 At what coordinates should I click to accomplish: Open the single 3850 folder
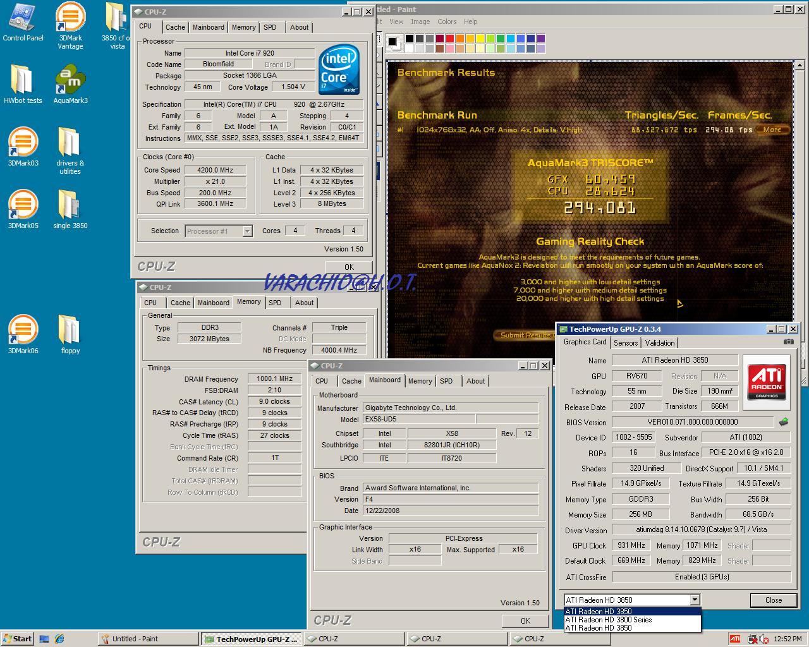click(x=70, y=209)
